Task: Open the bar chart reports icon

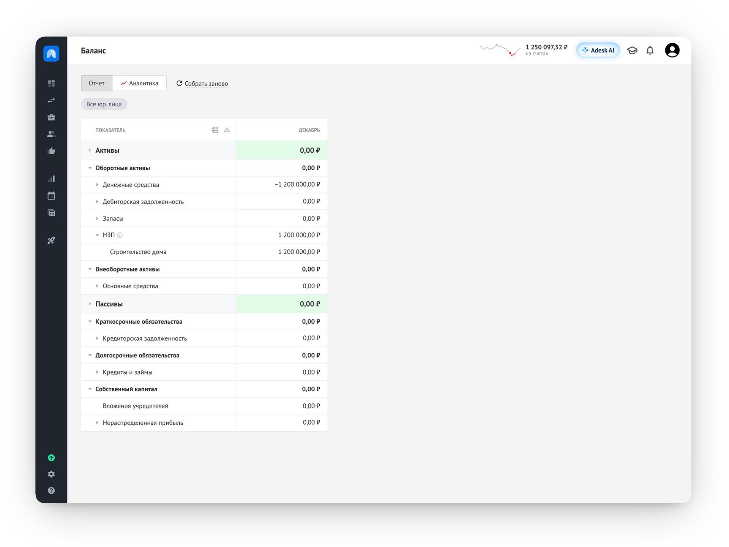Action: 51,179
